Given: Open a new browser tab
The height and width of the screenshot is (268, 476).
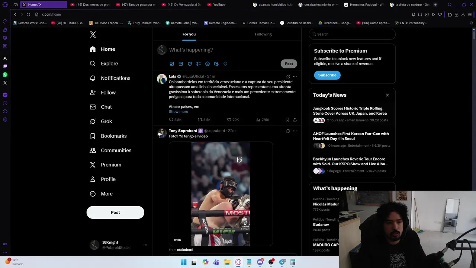Looking at the screenshot, I should [x=435, y=5].
